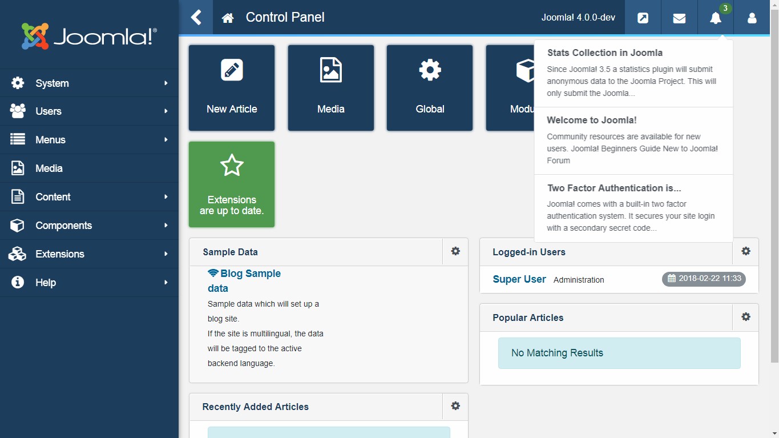Click the Popular Articles module heading
This screenshot has width=779, height=438.
pyautogui.click(x=528, y=318)
